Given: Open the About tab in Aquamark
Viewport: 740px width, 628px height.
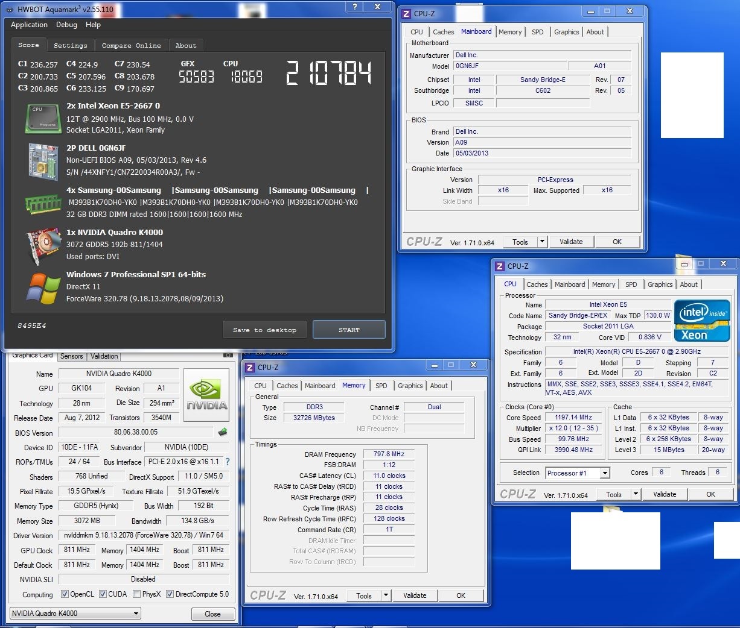Looking at the screenshot, I should coord(186,45).
